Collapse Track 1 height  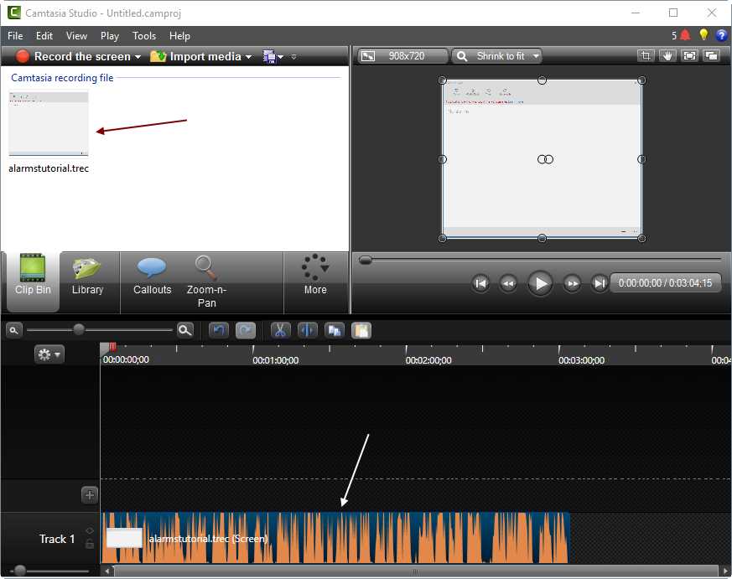(90, 530)
